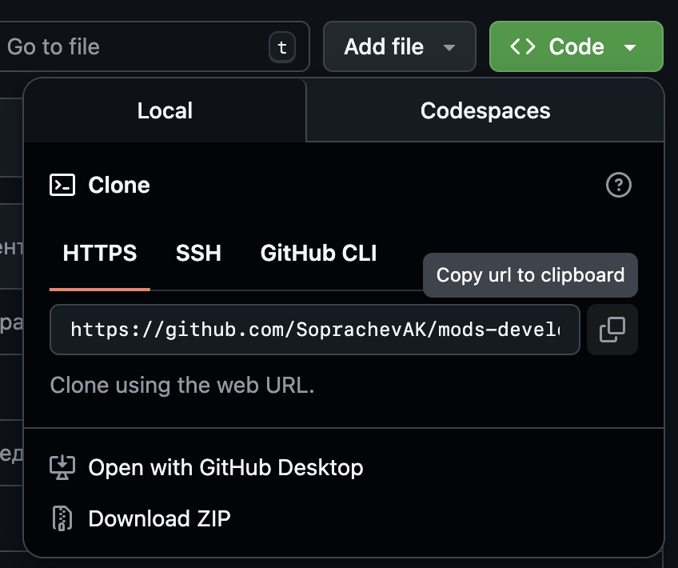Click the HTTPS repository URL text field
Screen dimensions: 678x568
(314, 330)
